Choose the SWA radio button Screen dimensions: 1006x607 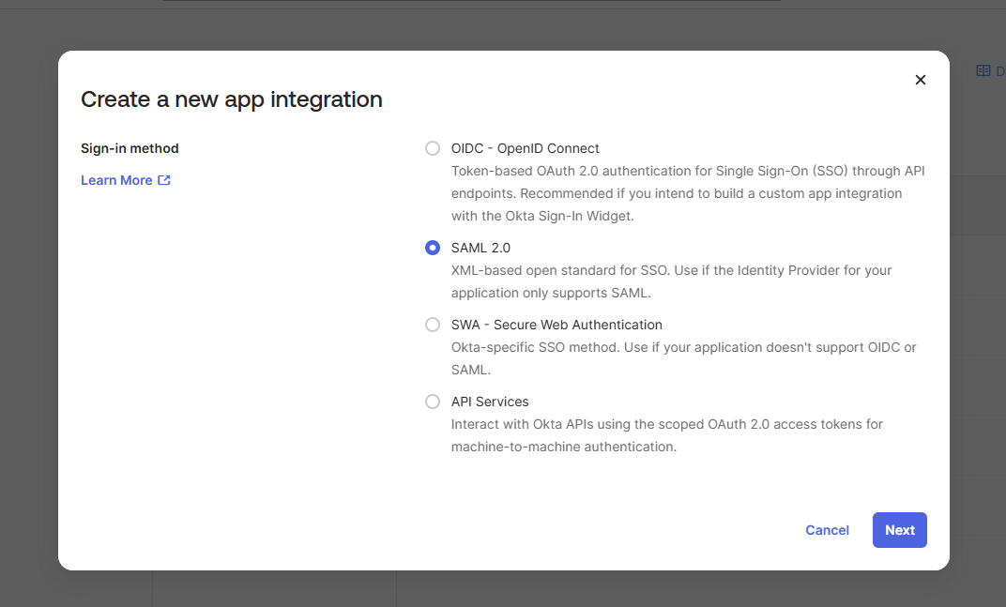click(433, 325)
